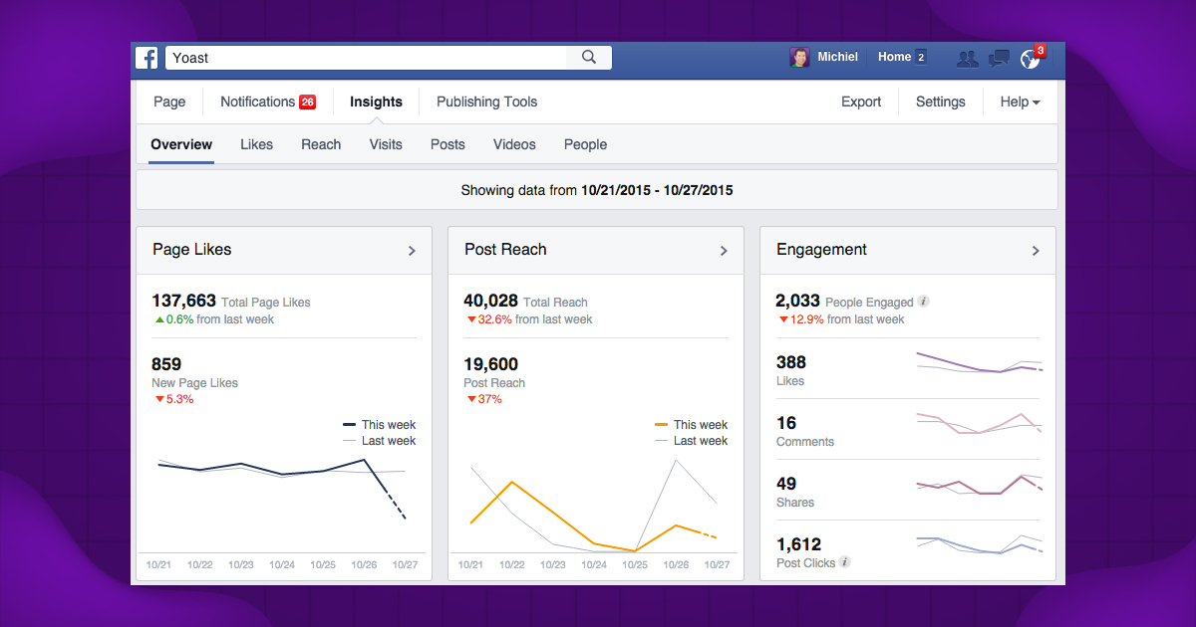Switch to the Likes sub-tab
1196x627 pixels.
pos(256,144)
